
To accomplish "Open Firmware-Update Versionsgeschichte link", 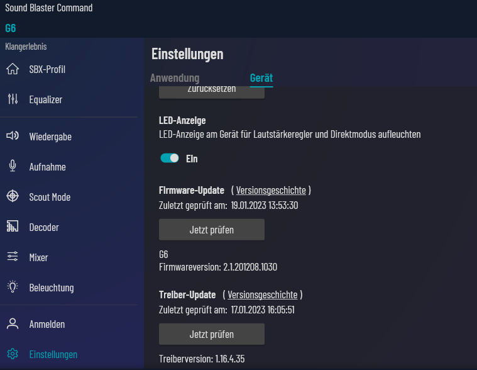I will click(271, 190).
